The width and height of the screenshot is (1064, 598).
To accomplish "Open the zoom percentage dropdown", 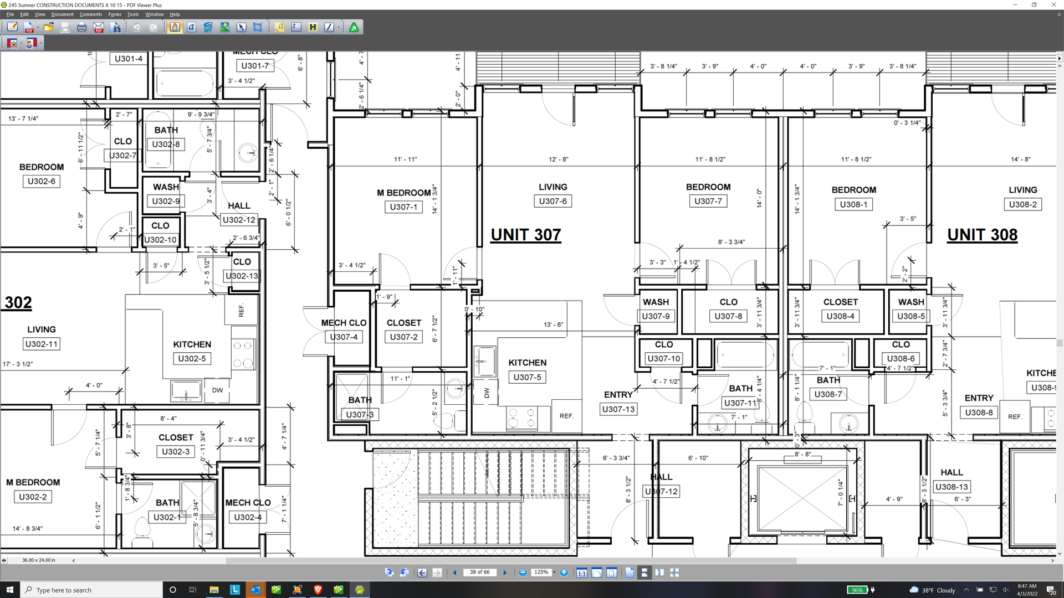I will pos(554,573).
